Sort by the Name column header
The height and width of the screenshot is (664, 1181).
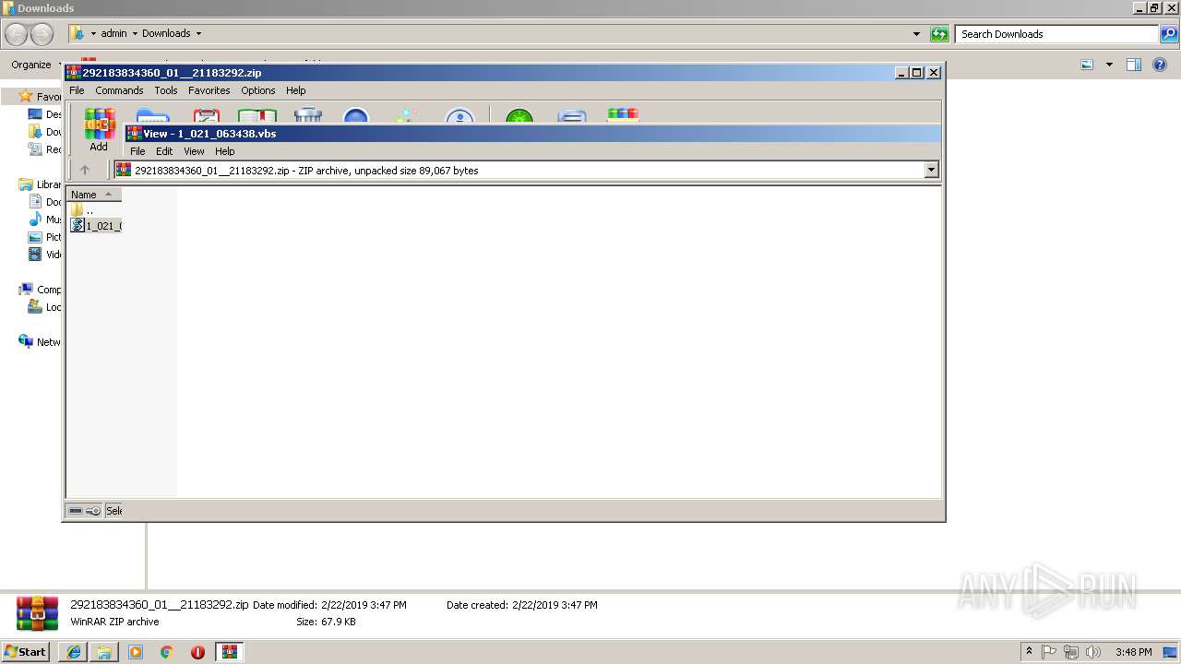point(93,195)
